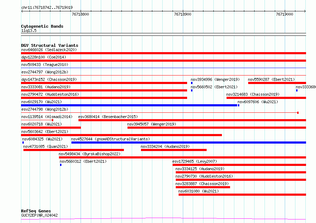Click the nsv3934996 (Wenger2019) label
The image size is (316, 223).
tap(215, 79)
